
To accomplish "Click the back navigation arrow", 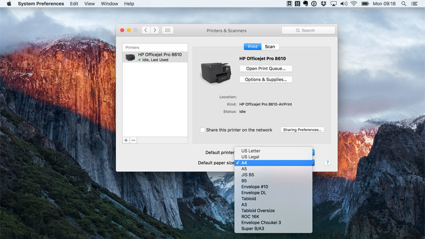I will pyautogui.click(x=146, y=30).
